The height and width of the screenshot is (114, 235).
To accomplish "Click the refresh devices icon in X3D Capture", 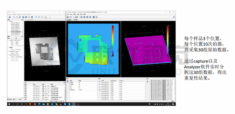I will (14, 17).
